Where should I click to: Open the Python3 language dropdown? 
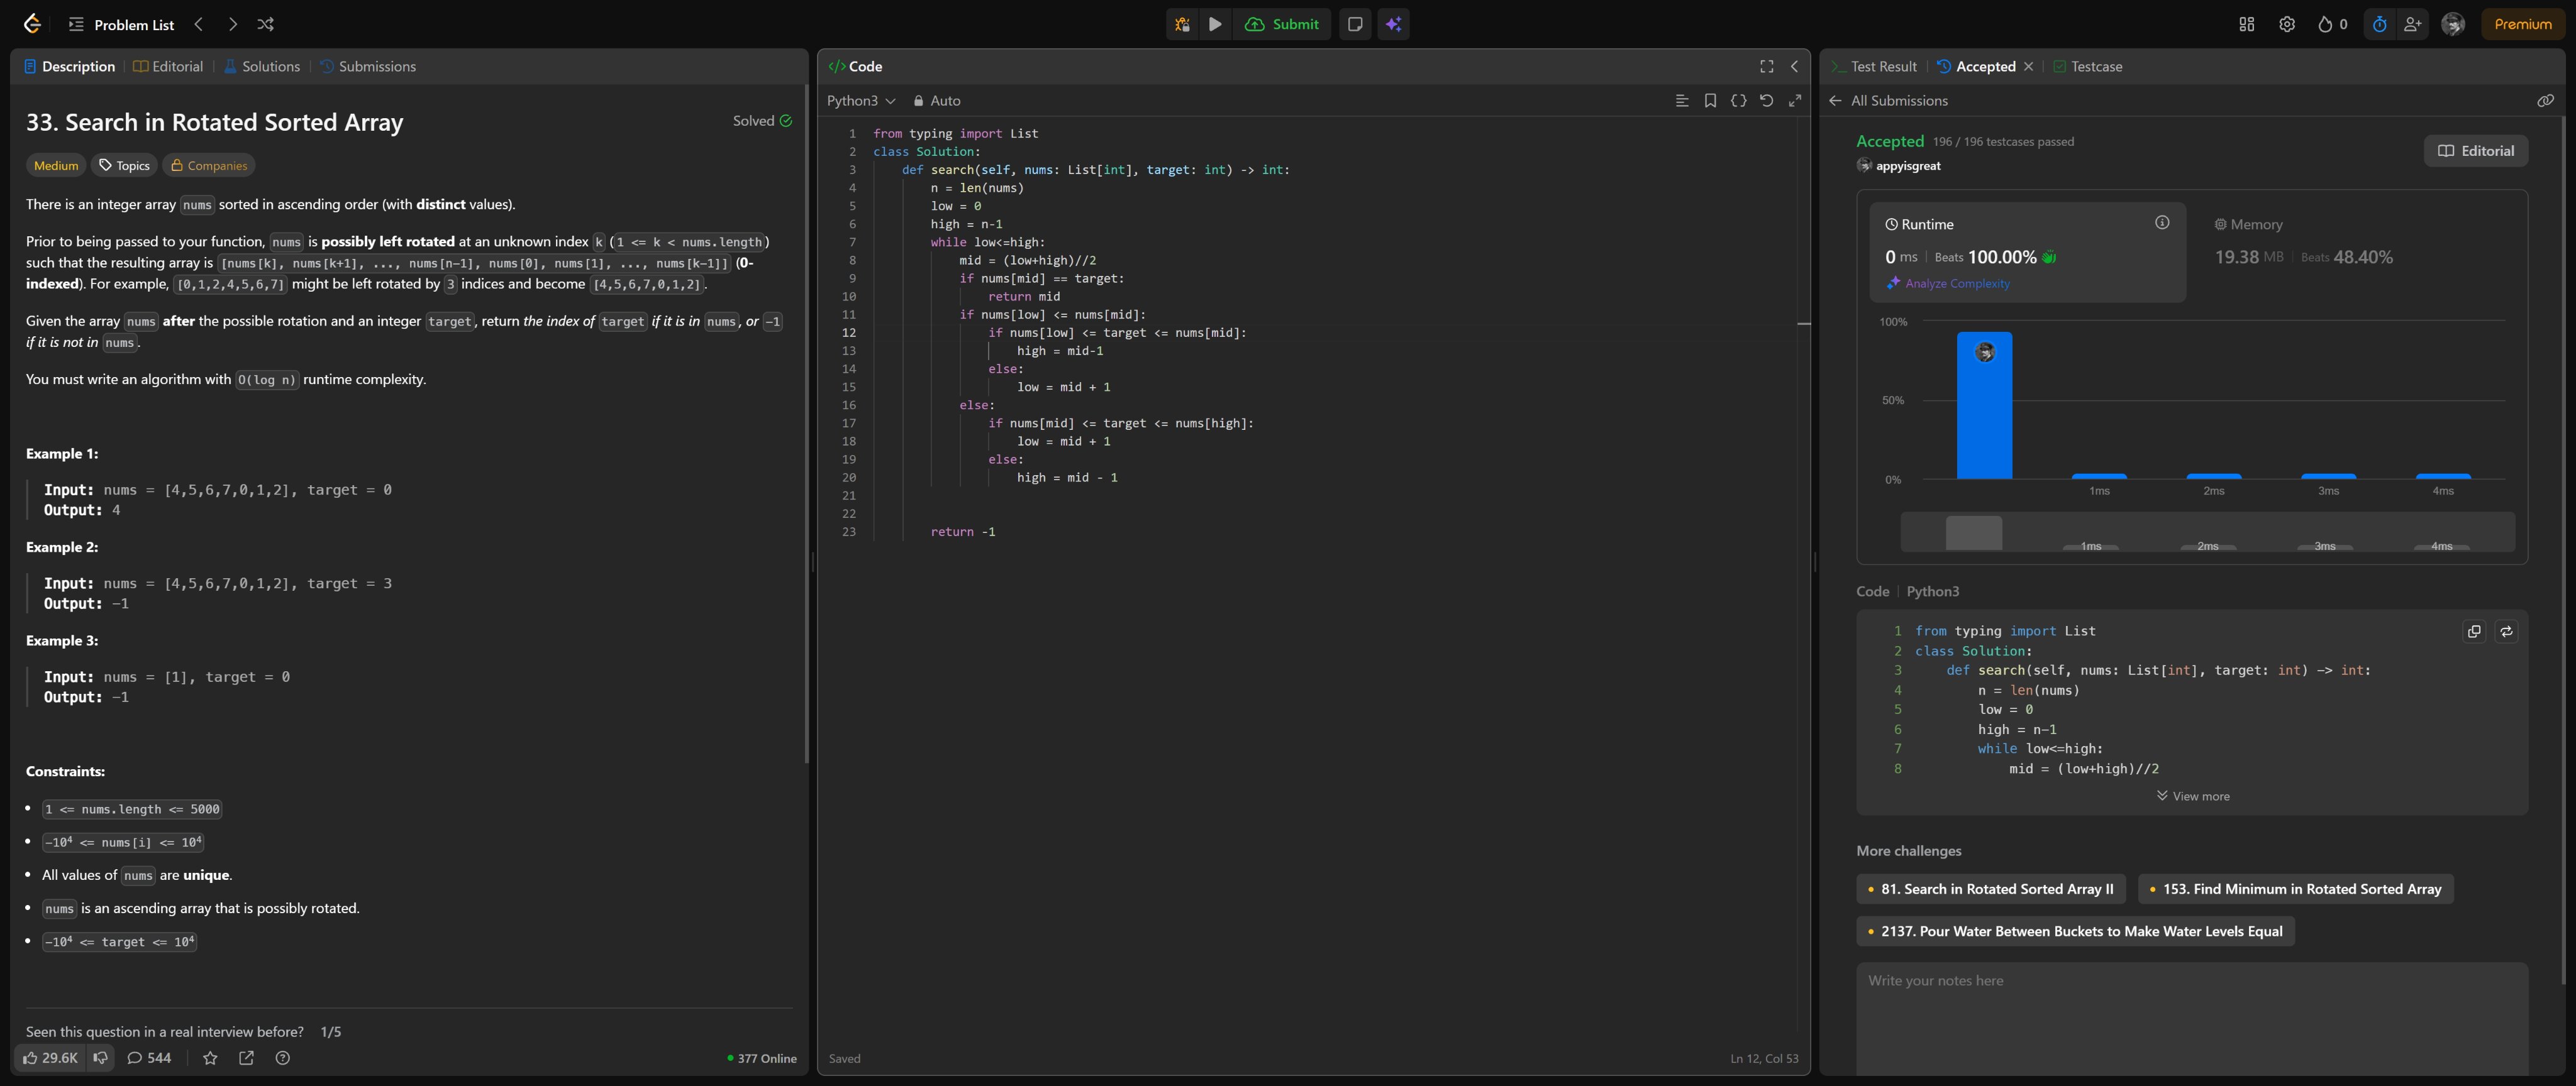click(860, 100)
